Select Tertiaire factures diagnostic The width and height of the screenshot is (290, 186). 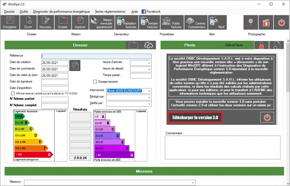[x=150, y=22]
